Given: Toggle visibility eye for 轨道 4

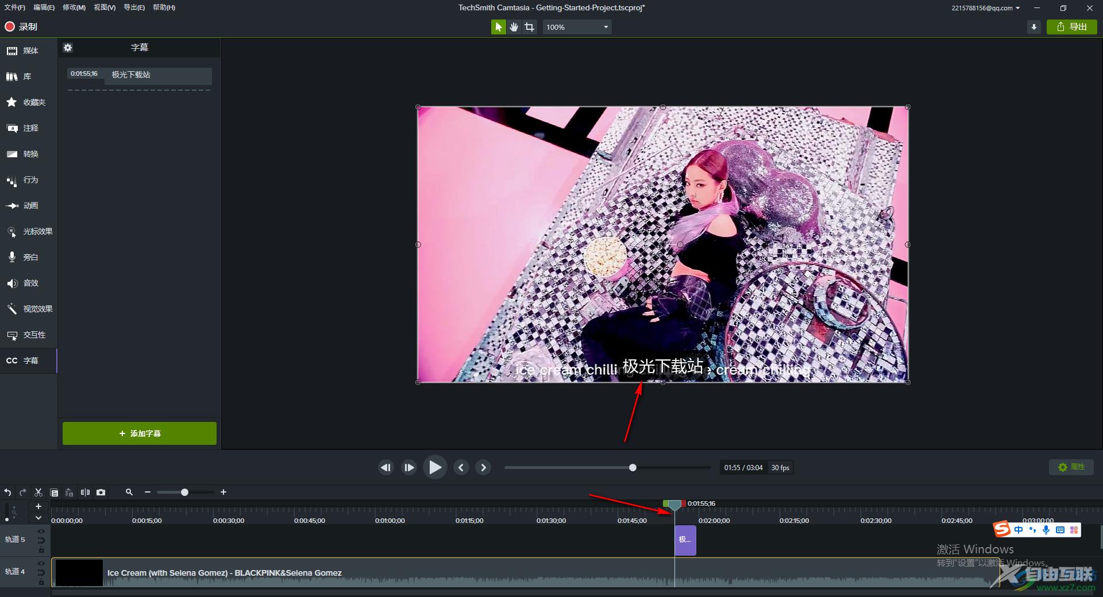Looking at the screenshot, I should coord(41,563).
